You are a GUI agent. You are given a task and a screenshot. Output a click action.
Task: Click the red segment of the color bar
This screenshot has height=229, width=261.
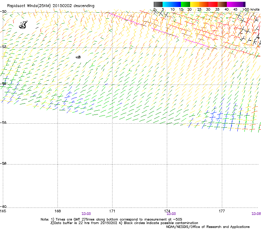(213, 4)
